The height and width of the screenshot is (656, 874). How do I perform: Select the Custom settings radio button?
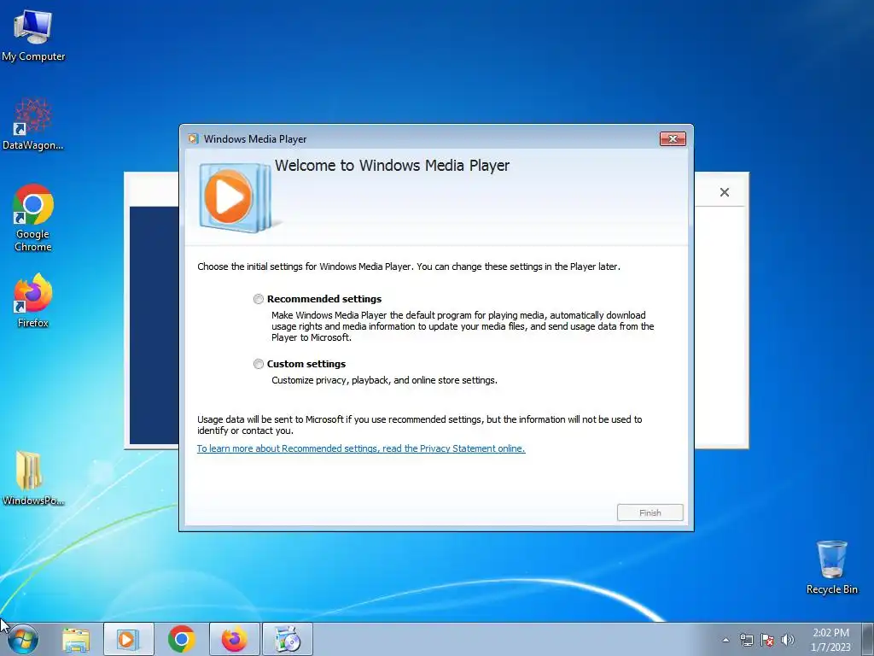pyautogui.click(x=258, y=364)
